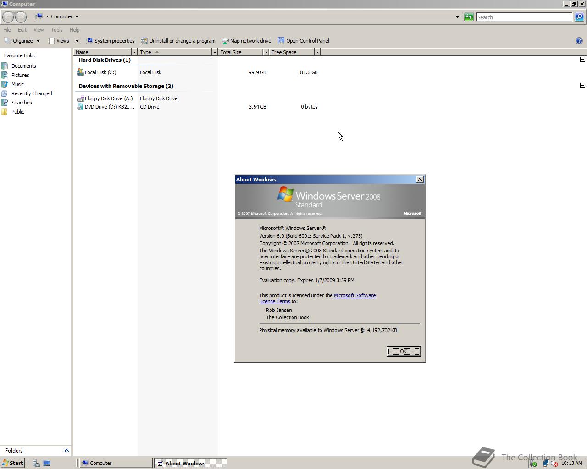The height and width of the screenshot is (469, 587).
Task: Click the Start button
Action: coord(12,463)
